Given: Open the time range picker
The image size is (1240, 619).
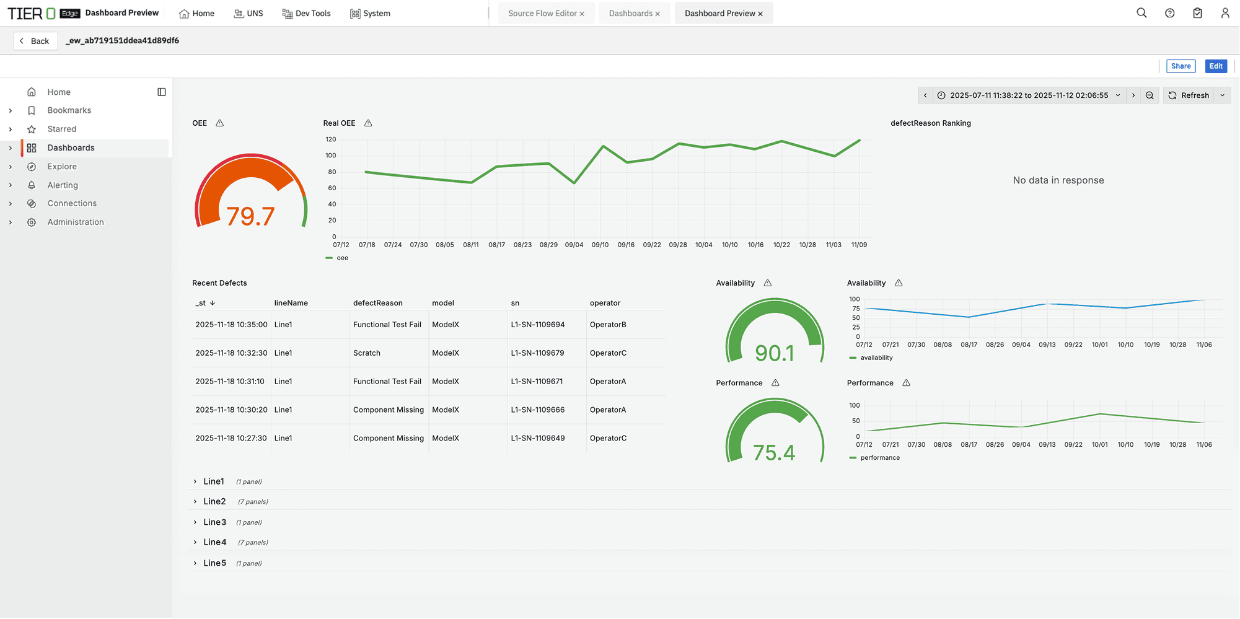Looking at the screenshot, I should (1029, 95).
